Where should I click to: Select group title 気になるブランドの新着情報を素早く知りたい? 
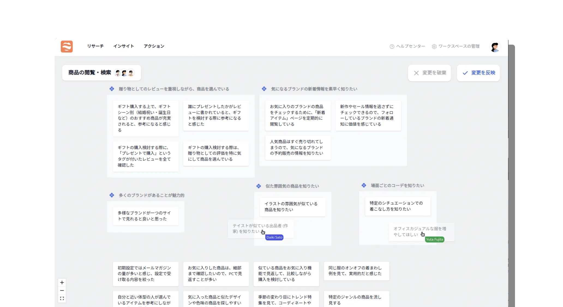tap(314, 89)
